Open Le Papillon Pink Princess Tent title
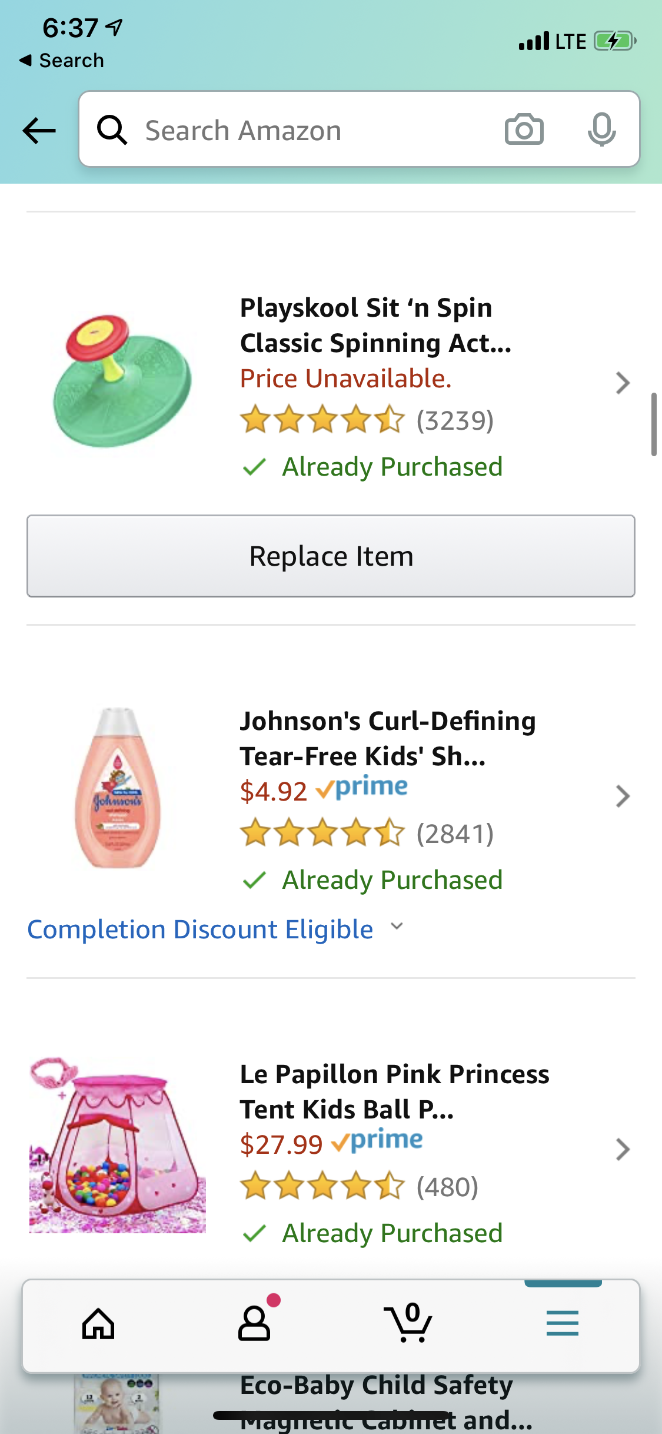Image resolution: width=662 pixels, height=1434 pixels. tap(394, 1092)
